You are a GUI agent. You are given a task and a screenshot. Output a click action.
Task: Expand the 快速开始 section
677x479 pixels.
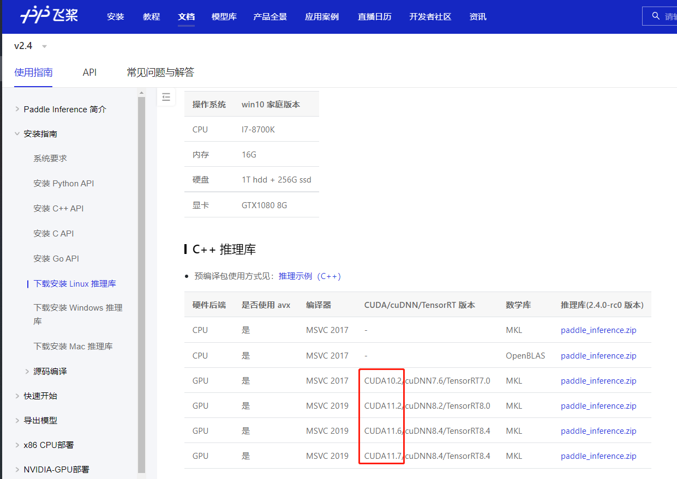(x=17, y=396)
